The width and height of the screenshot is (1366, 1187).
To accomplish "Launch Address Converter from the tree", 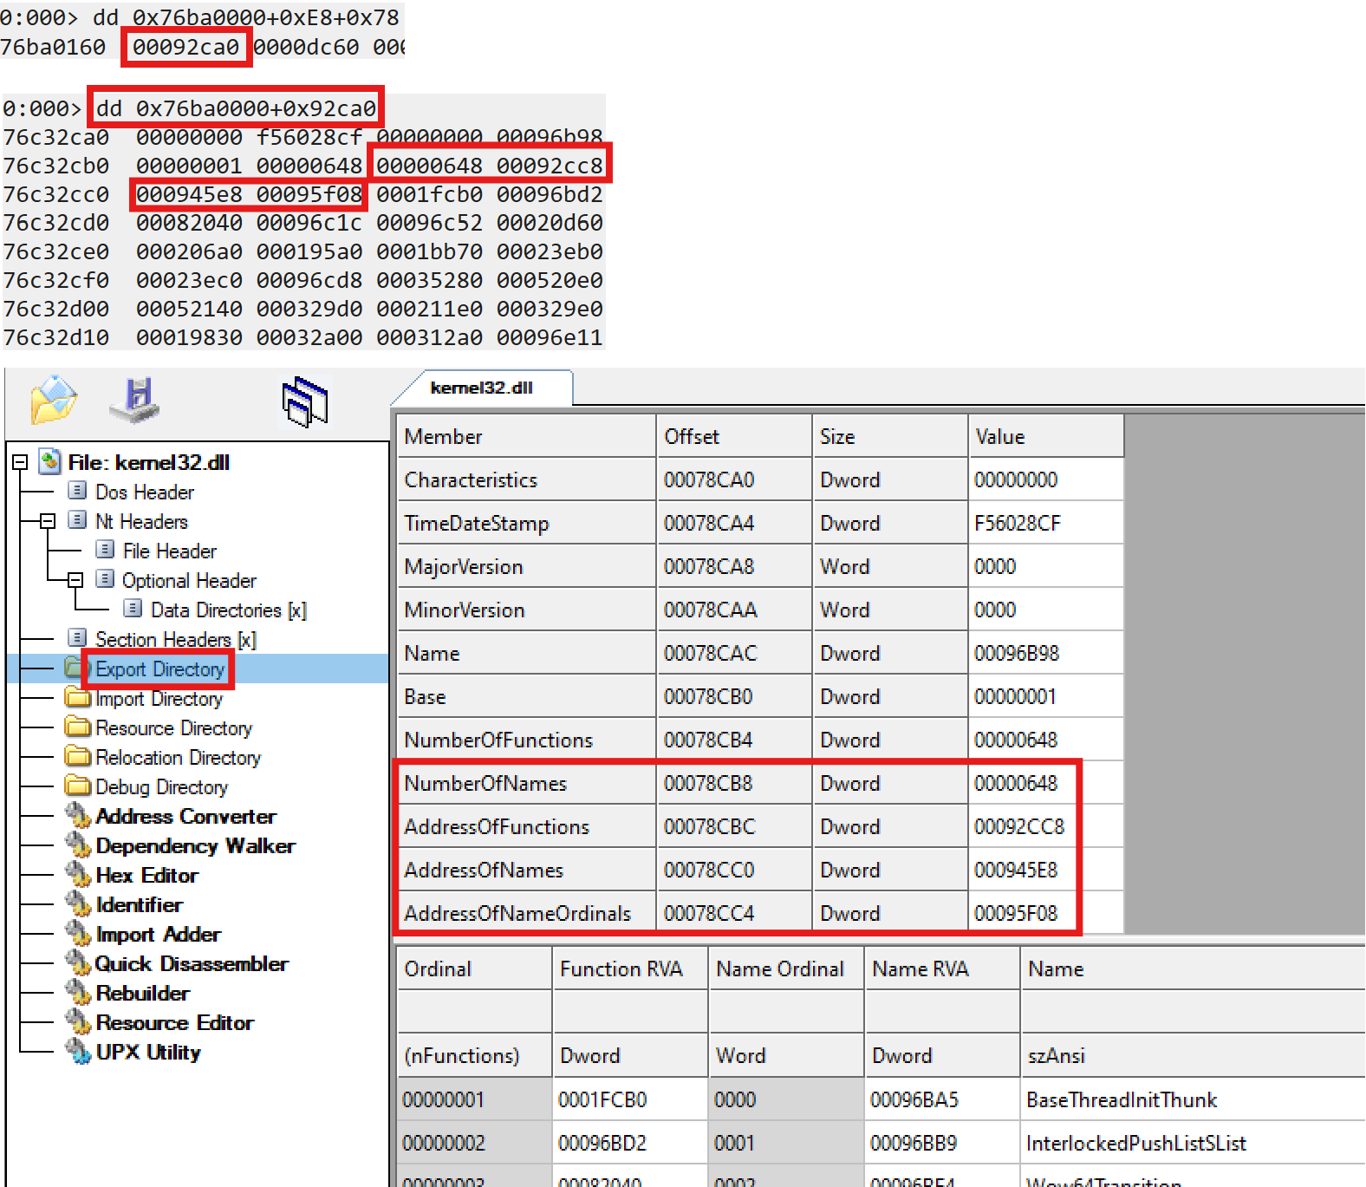I will pos(185,816).
